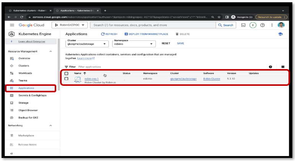Click the REFRESH button
Viewport: 295px width, 161px height.
point(109,34)
